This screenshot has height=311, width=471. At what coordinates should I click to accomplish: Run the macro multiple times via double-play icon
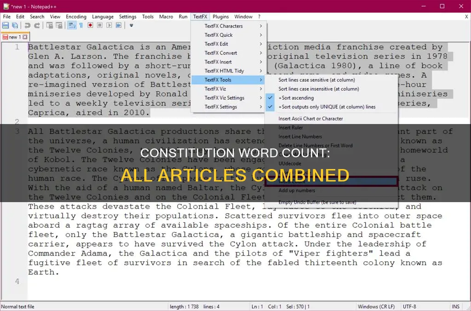click(119, 25)
